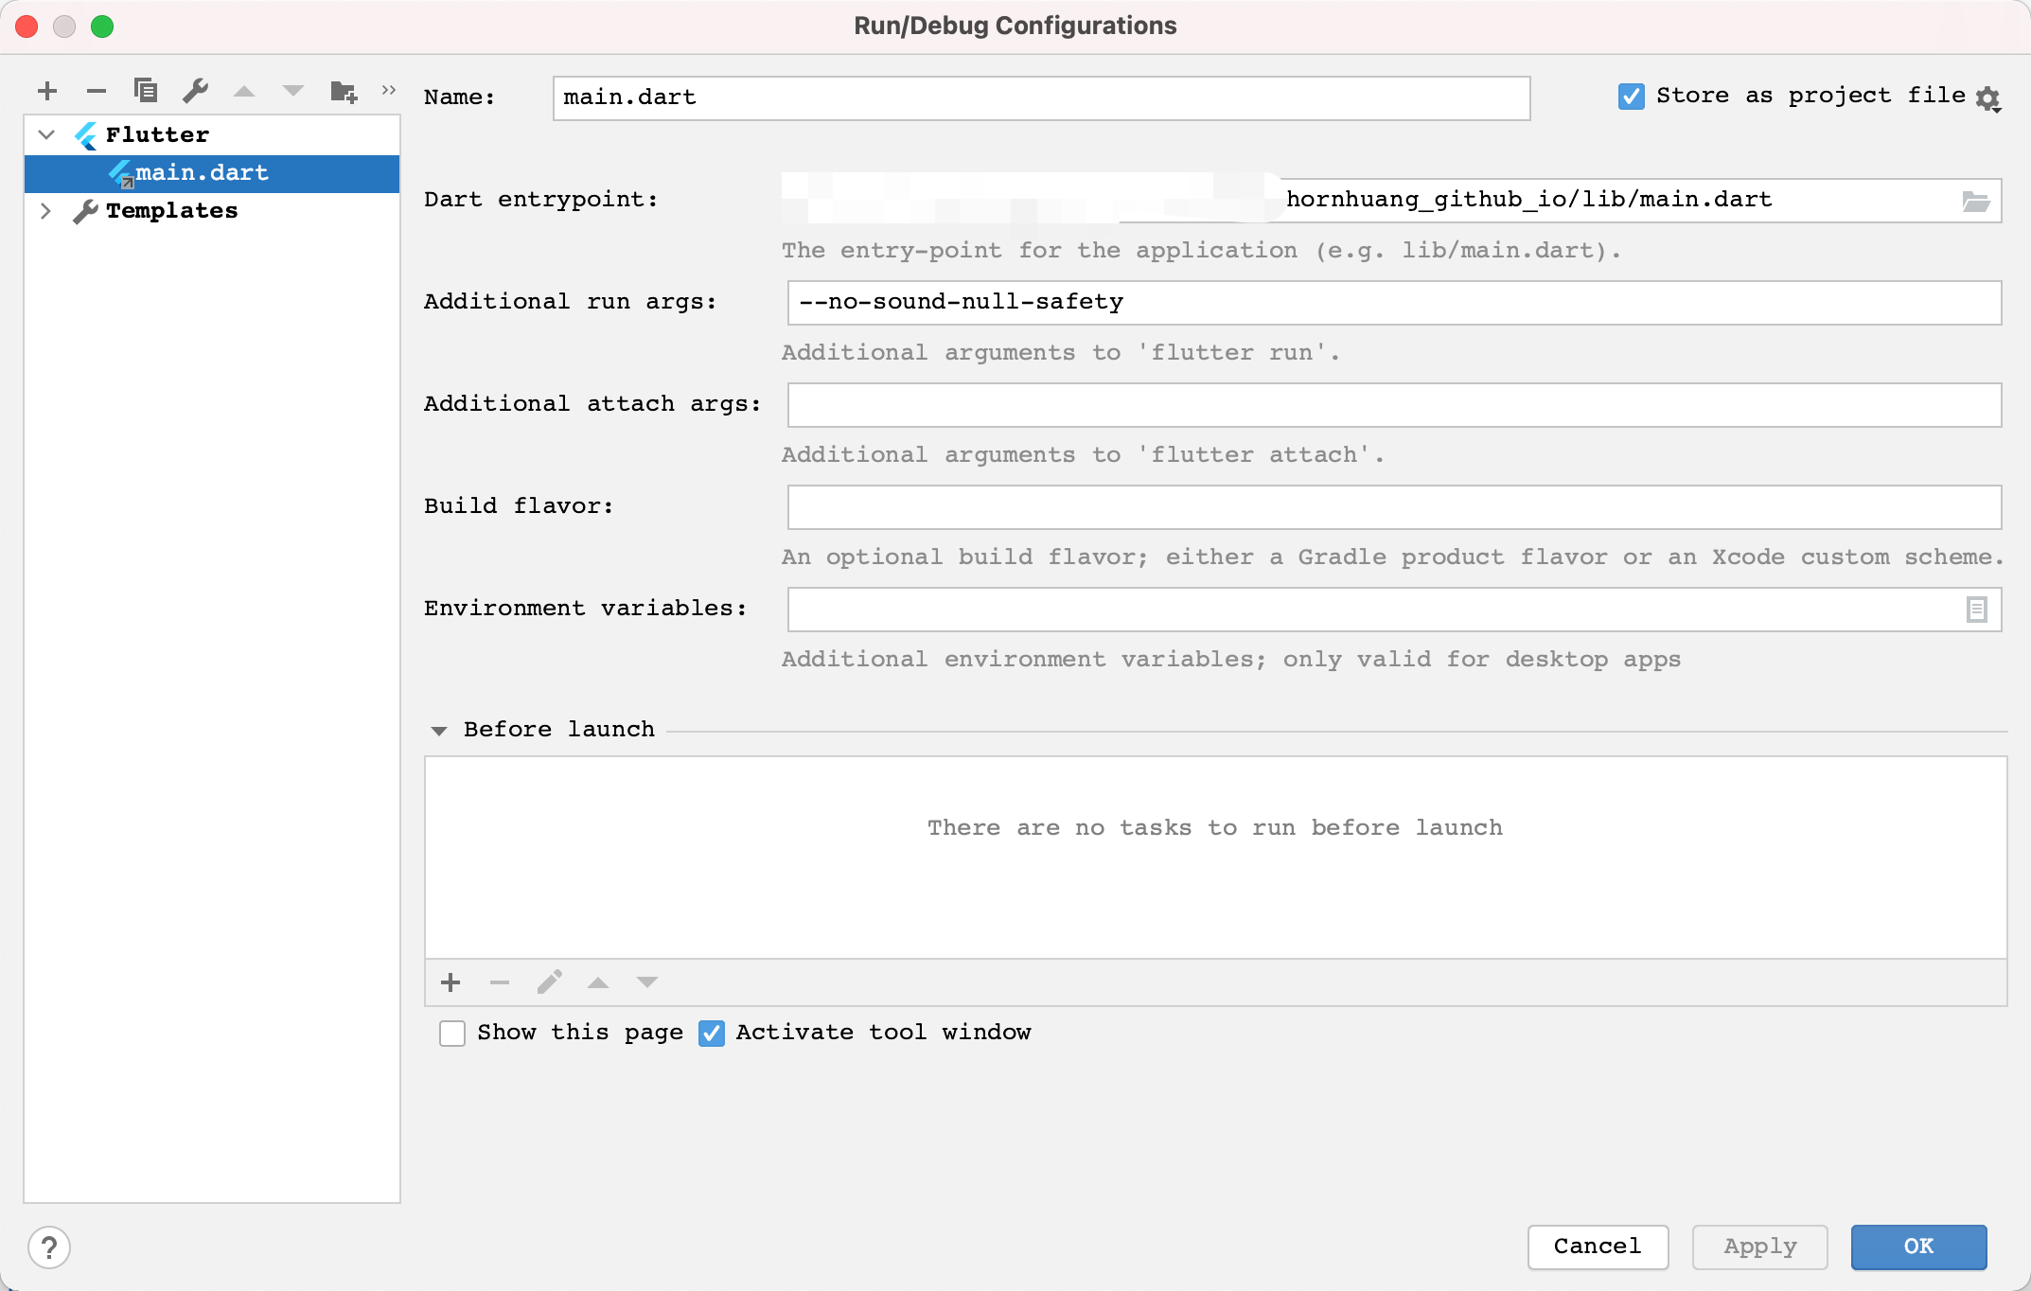The width and height of the screenshot is (2031, 1291).
Task: Enable Show this page checkbox
Action: tap(452, 1033)
